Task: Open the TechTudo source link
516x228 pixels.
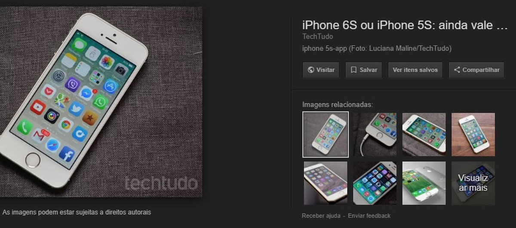Action: point(317,37)
